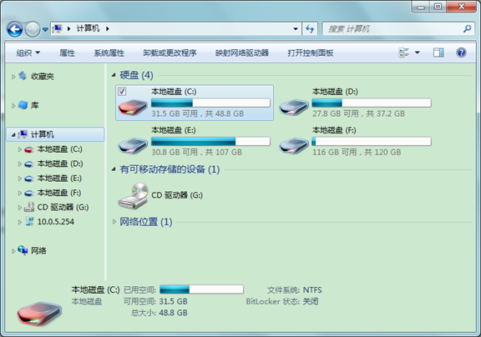Screen dimensions: 481x337
Task: Refresh the view with the refresh button
Action: tap(310, 29)
